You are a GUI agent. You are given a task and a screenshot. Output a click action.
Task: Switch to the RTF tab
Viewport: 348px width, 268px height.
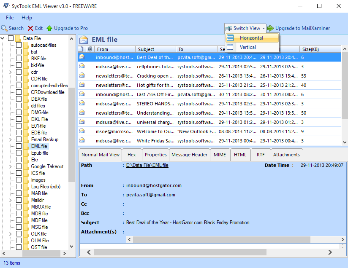click(x=261, y=155)
